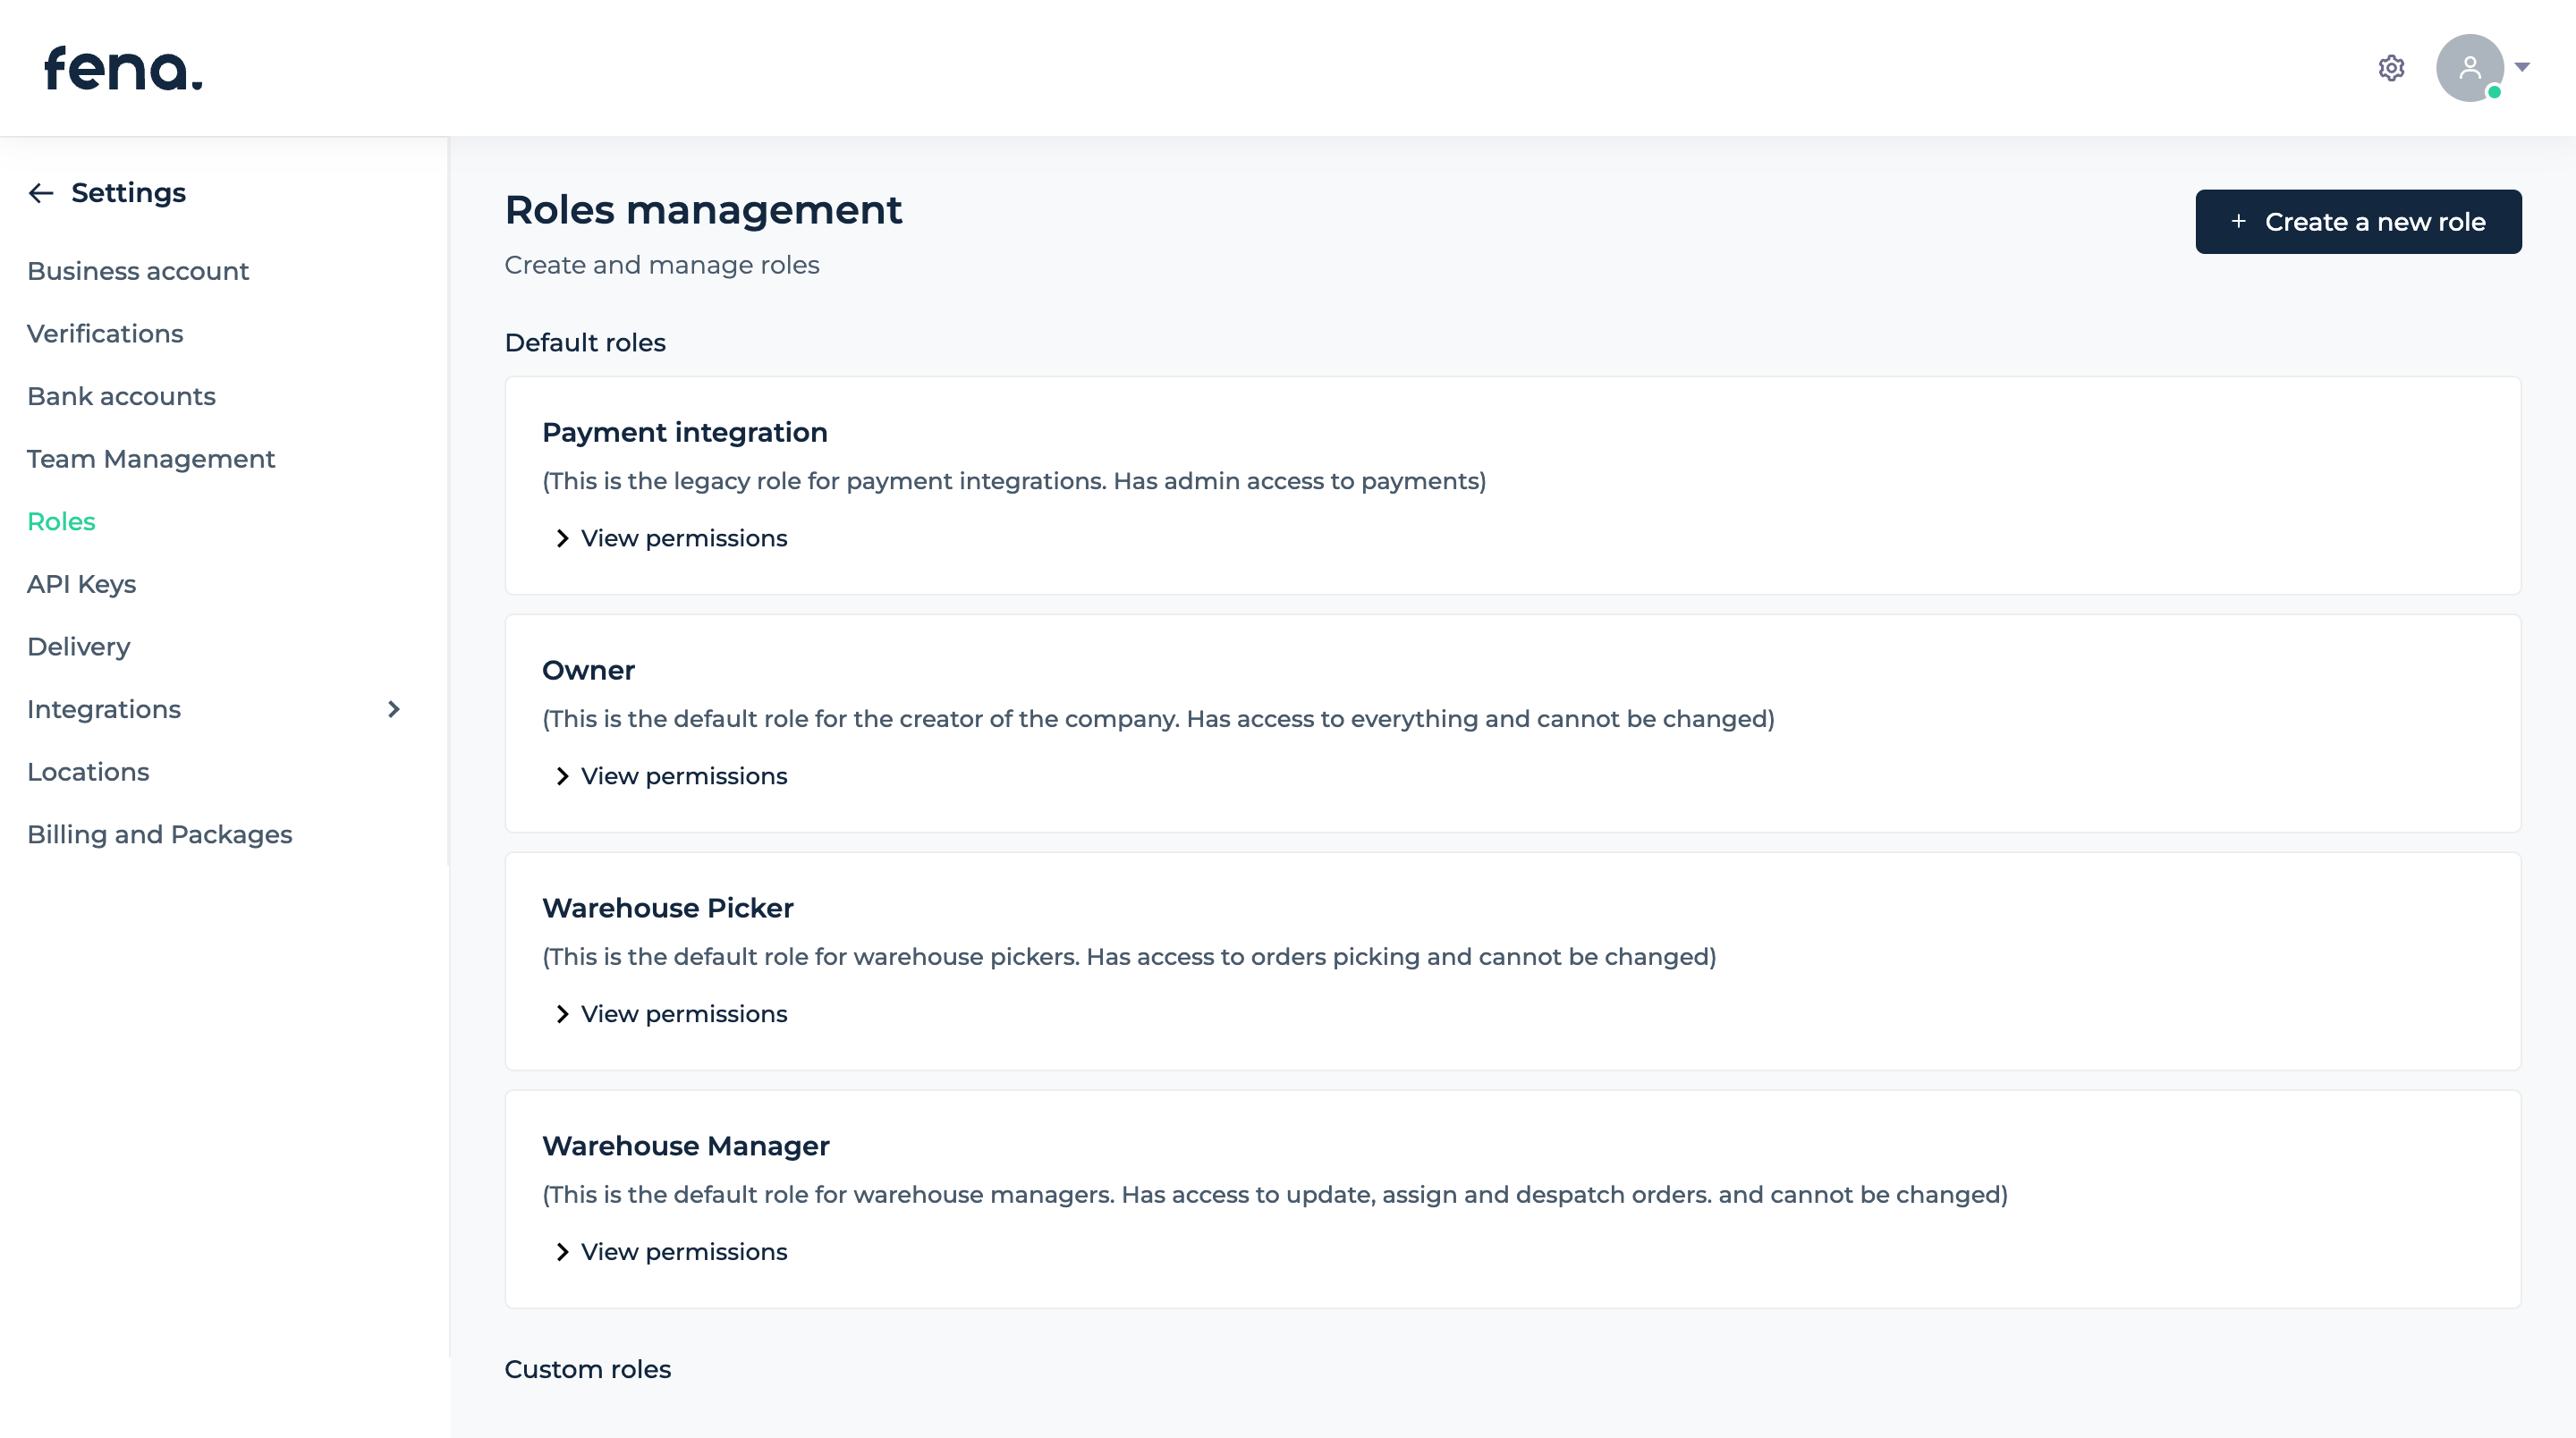2576x1438 pixels.
Task: Click Verifications in the sidebar
Action: [x=105, y=334]
